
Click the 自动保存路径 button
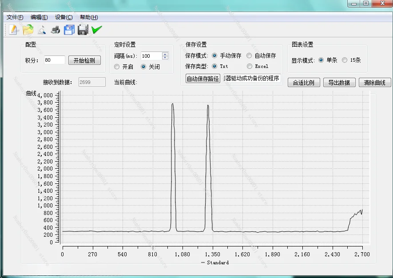(203, 79)
